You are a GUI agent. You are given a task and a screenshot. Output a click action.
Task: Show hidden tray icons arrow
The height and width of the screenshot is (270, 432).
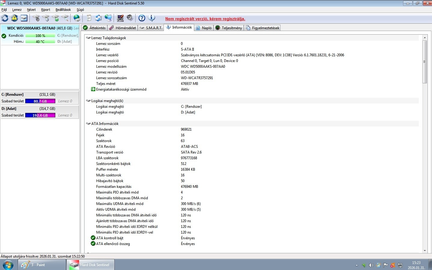[357, 265]
